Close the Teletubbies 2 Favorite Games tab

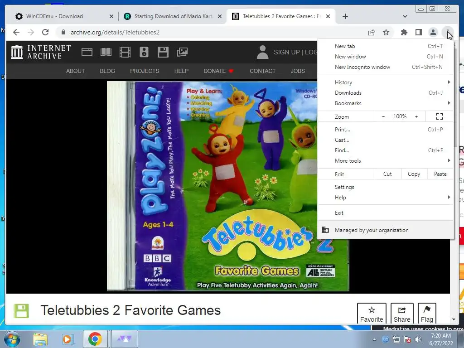point(328,16)
